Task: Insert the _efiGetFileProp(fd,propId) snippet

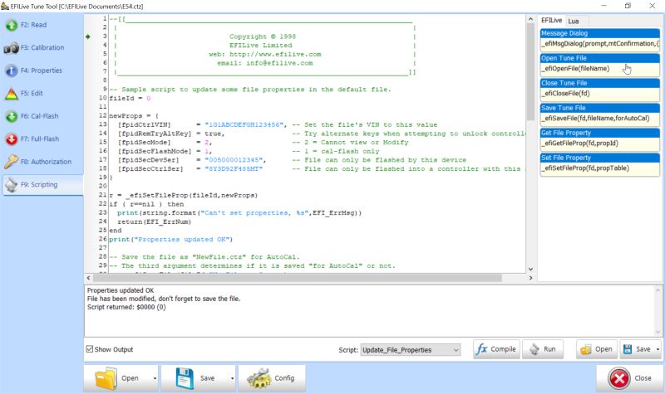Action: click(599, 143)
